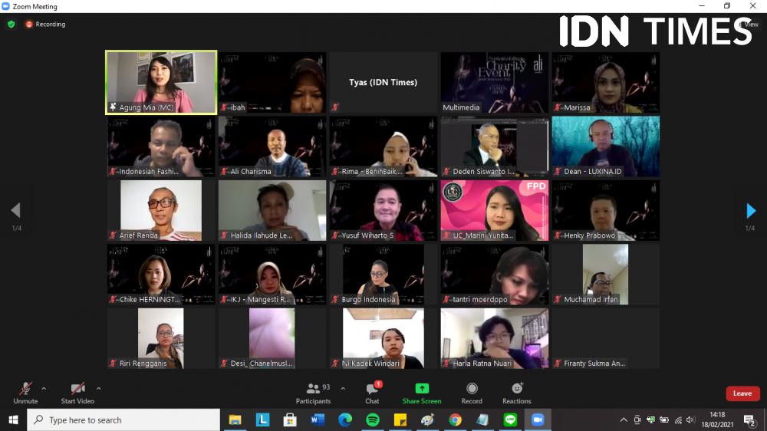
Task: Select Dean - LUXINA.ID video tile
Action: (606, 146)
